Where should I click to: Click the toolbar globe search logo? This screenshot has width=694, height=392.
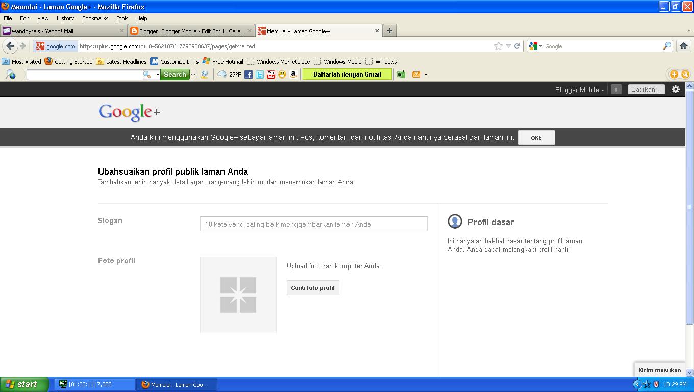(x=10, y=75)
